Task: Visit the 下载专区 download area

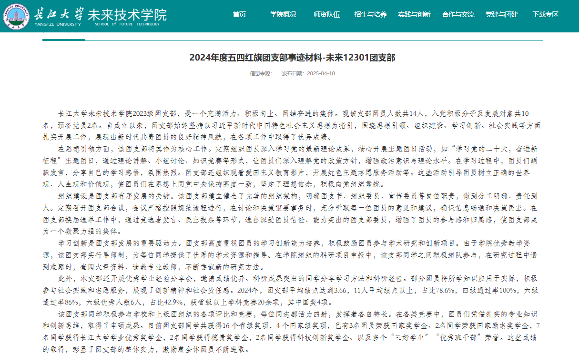Action: pos(546,14)
